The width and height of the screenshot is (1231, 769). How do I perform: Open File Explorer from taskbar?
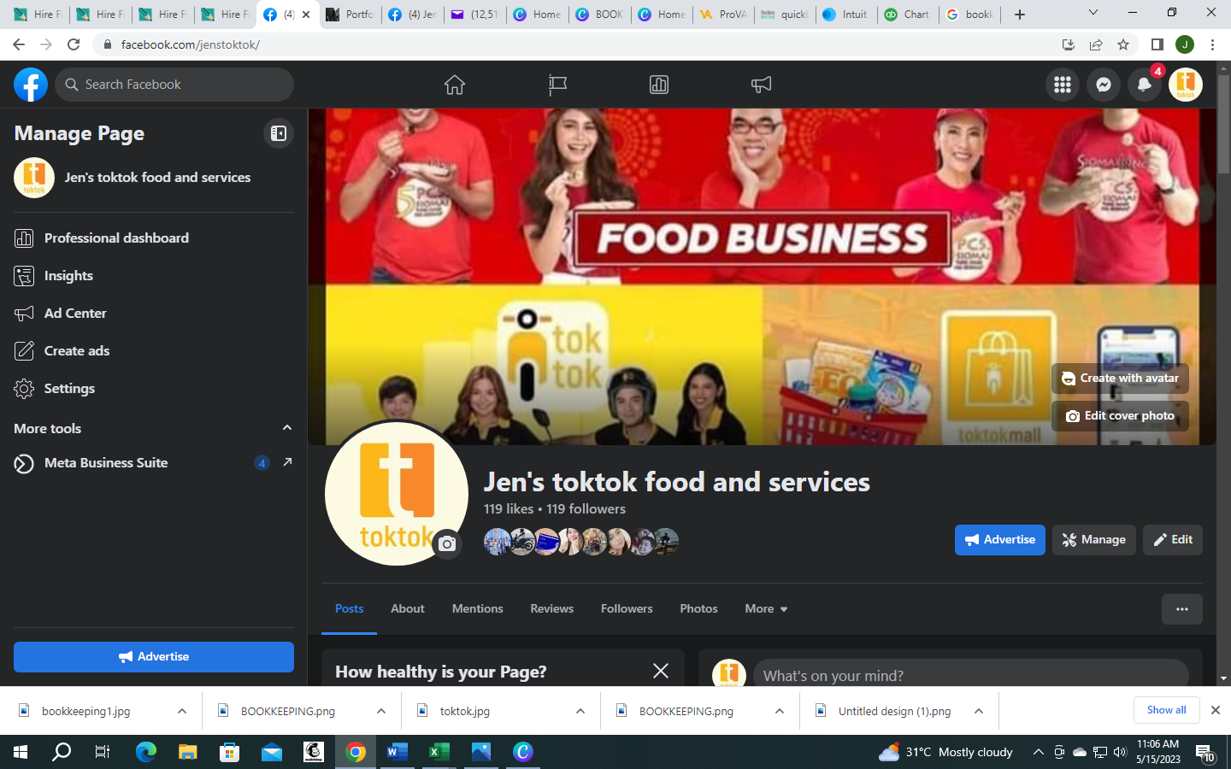click(188, 752)
